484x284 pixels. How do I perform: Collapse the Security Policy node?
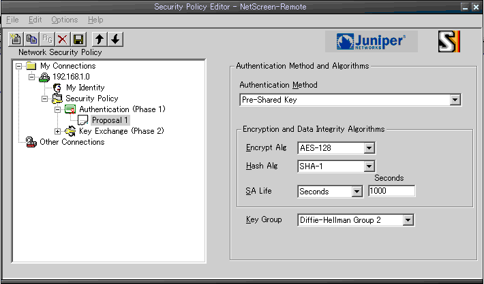[x=45, y=99]
